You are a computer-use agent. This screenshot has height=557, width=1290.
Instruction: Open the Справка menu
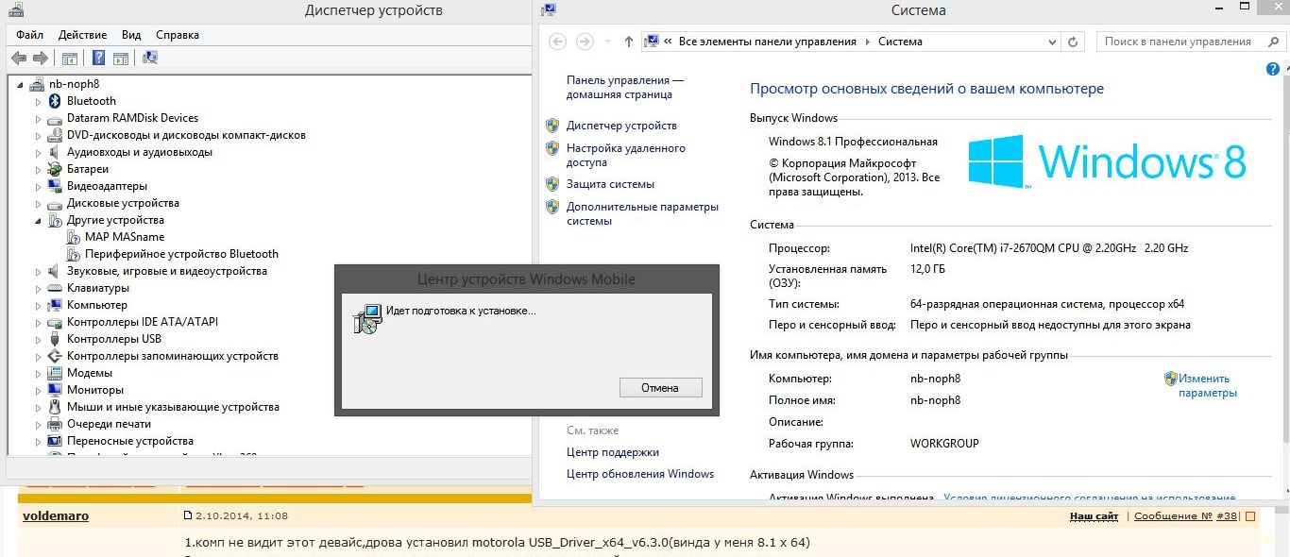point(178,35)
